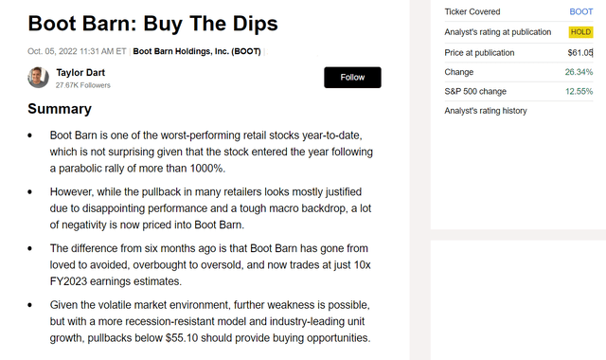Click the 12.55% S&P 500 change value
Viewport: 606px width, 360px height.
click(x=579, y=91)
